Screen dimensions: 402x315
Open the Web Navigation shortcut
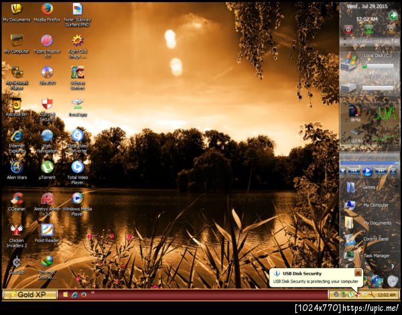[x=47, y=141]
